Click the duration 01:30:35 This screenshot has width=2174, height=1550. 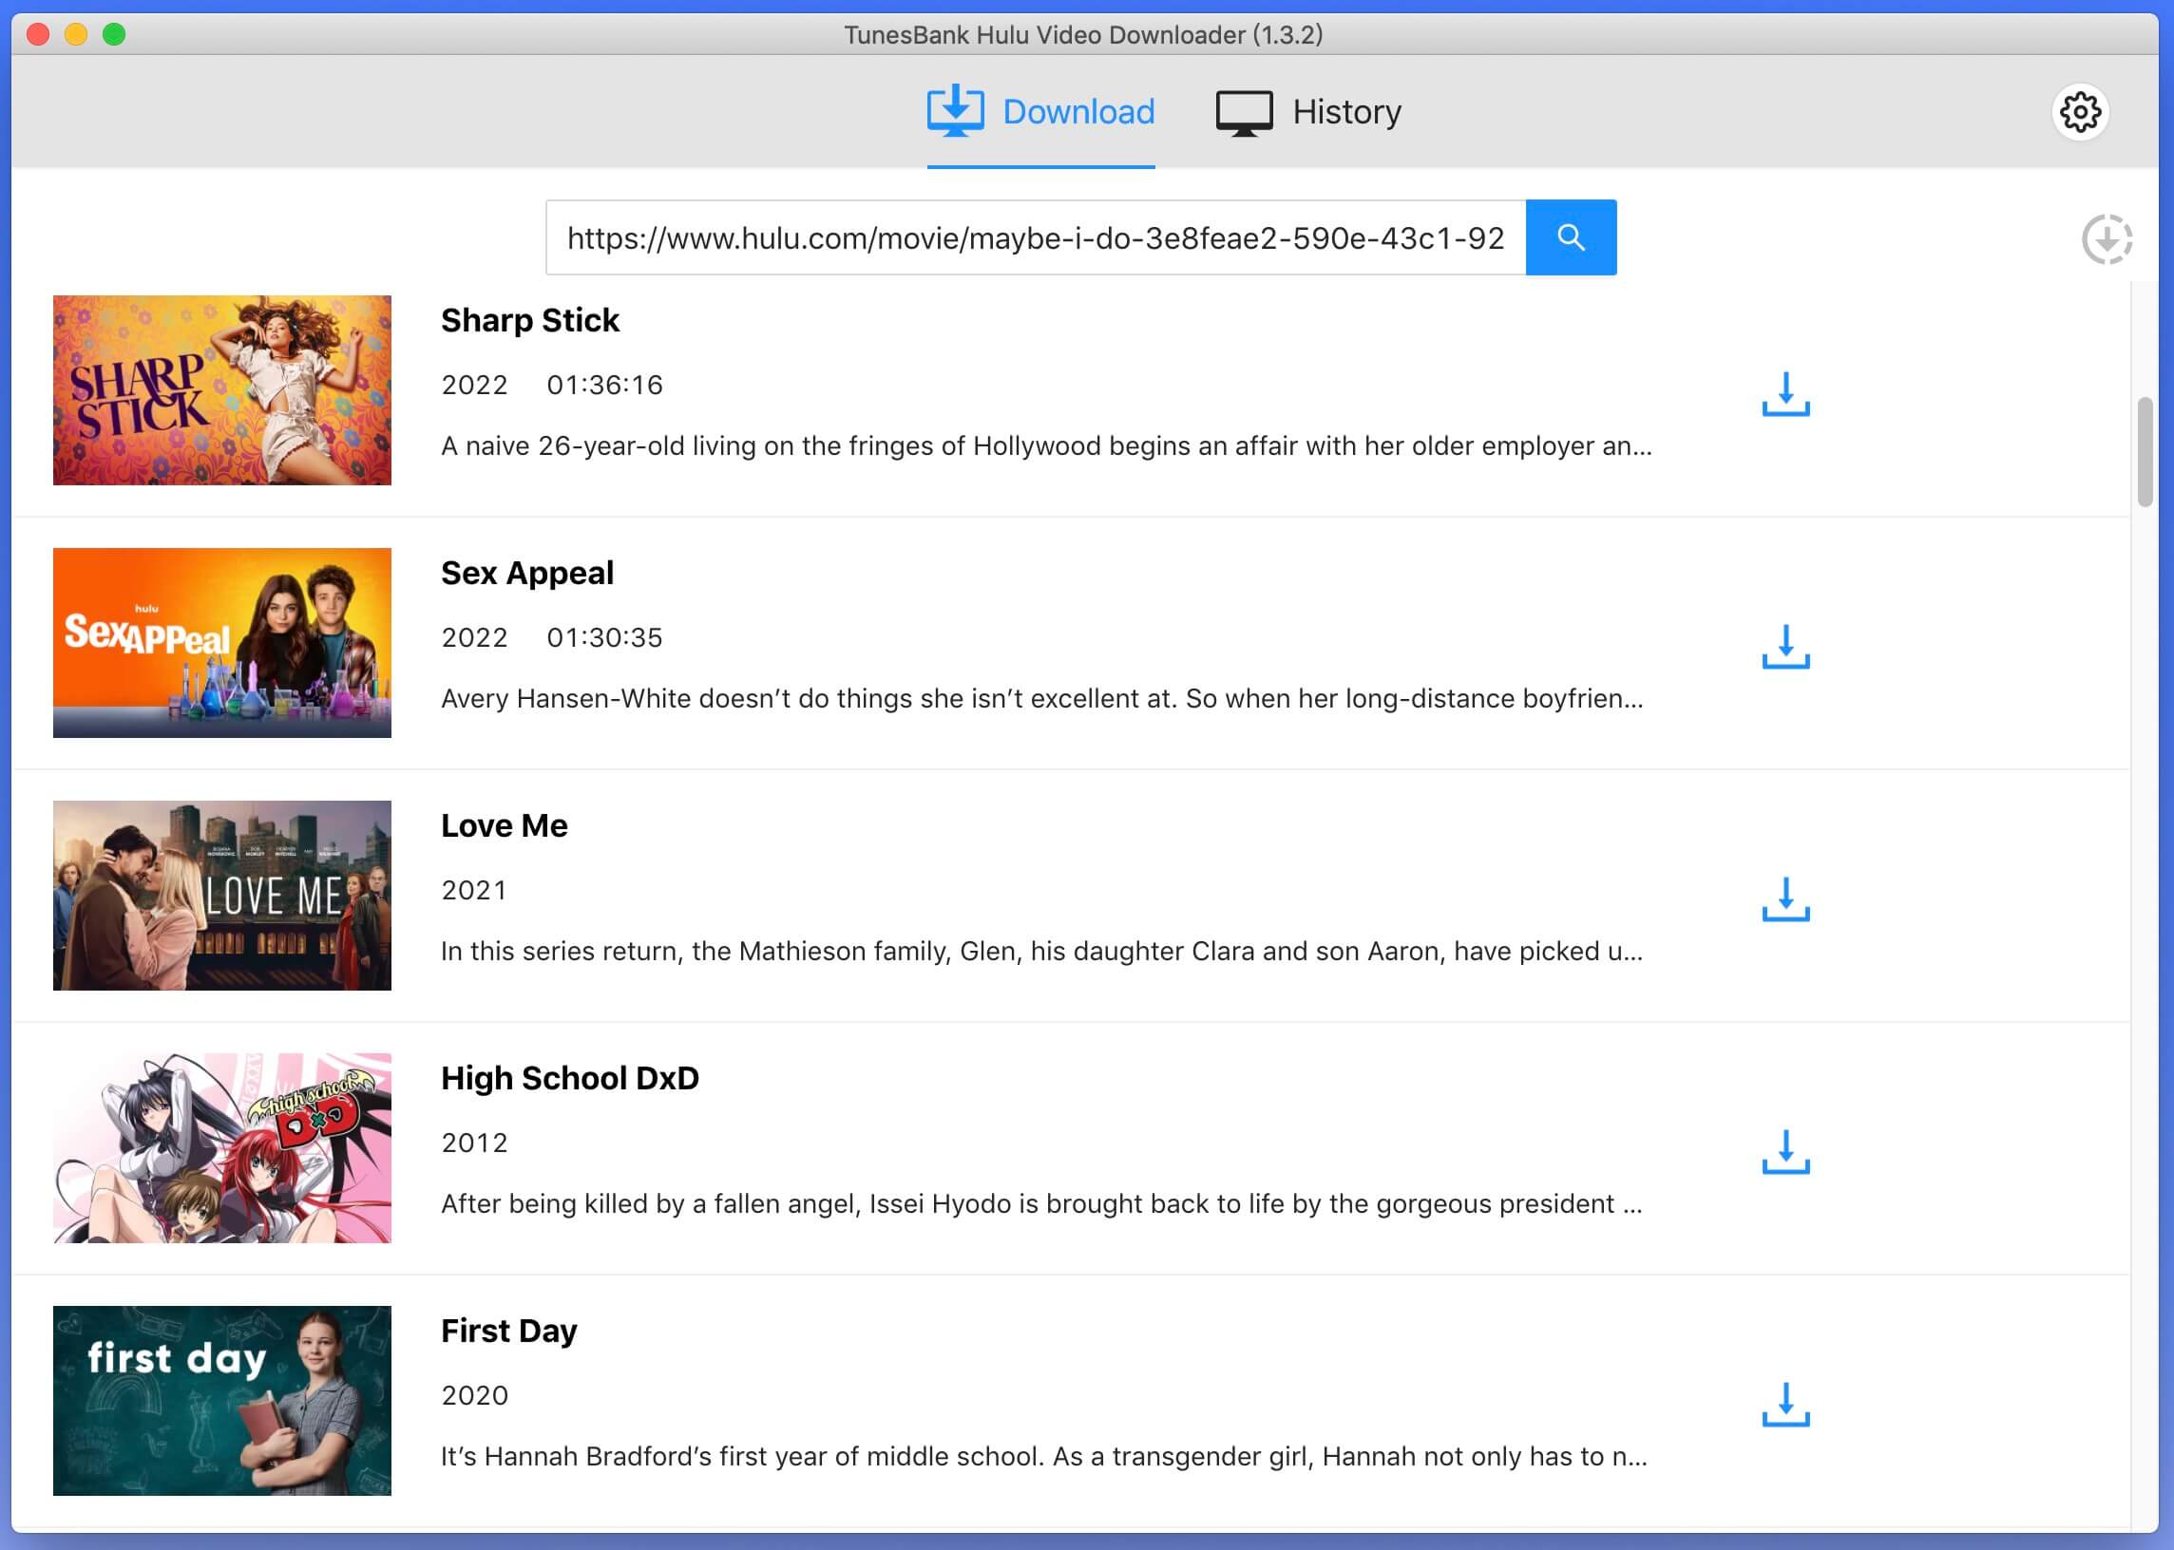604,637
